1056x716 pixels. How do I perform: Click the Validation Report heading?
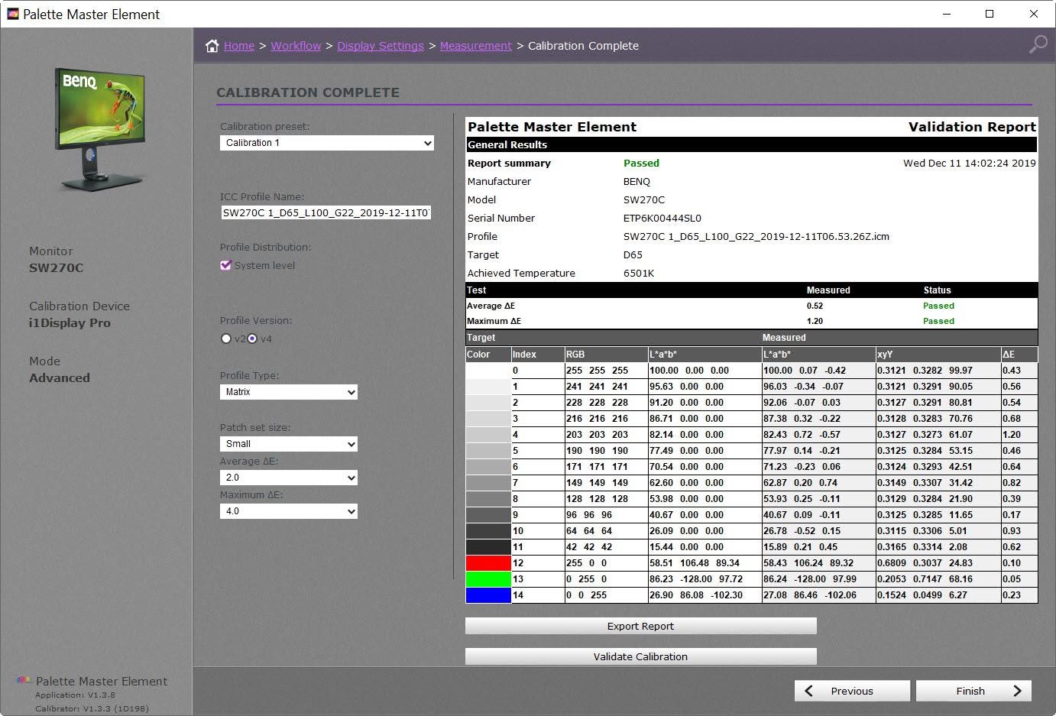(x=972, y=127)
